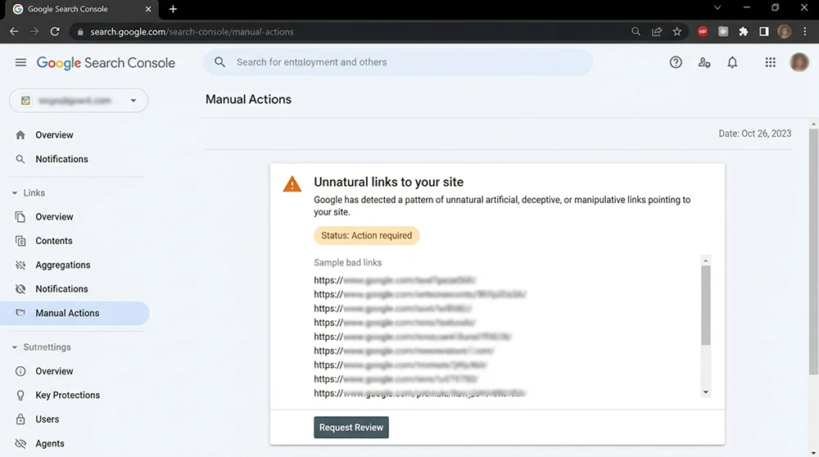The image size is (819, 457).
Task: Click the search magnifier icon in search bar
Action: tap(219, 62)
